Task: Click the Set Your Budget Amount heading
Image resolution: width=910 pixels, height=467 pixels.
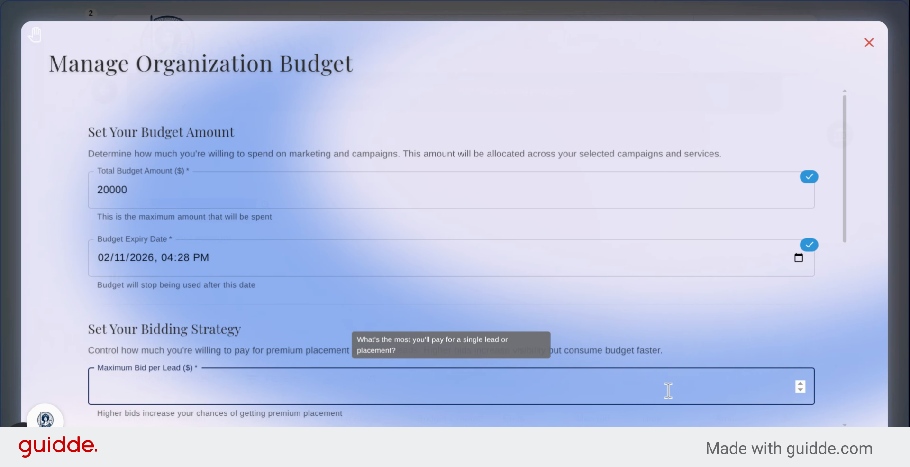Action: 161,132
